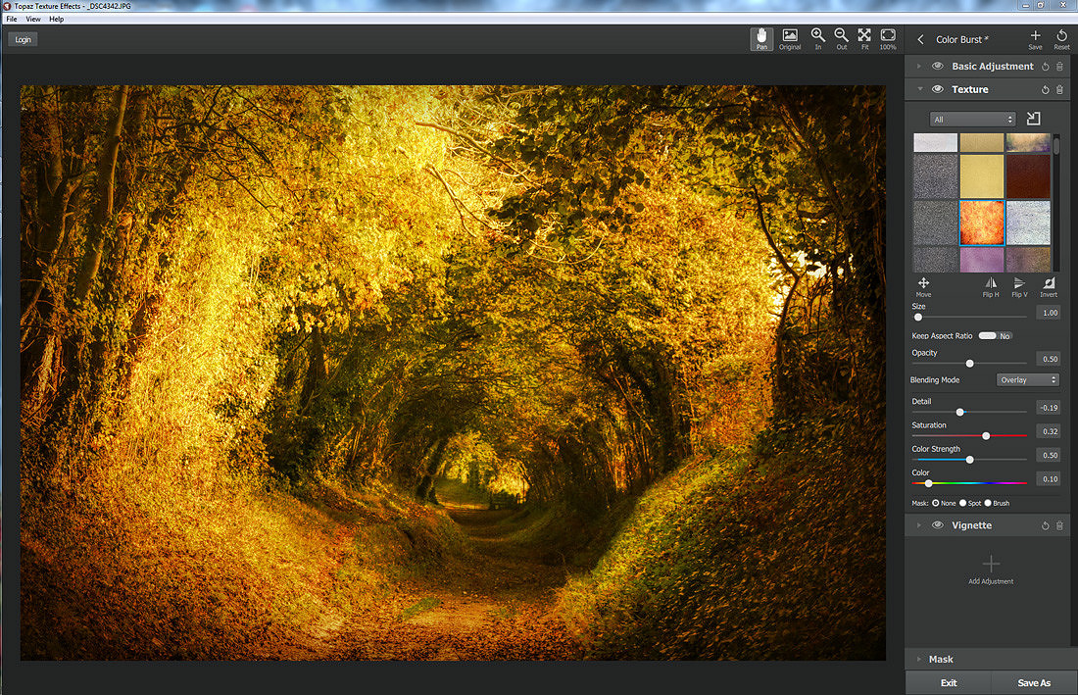Select the selected orange rust texture thumbnail
Image resolution: width=1078 pixels, height=695 pixels.
click(x=982, y=223)
